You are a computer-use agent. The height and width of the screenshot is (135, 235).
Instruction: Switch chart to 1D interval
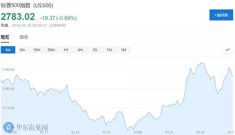95,50
